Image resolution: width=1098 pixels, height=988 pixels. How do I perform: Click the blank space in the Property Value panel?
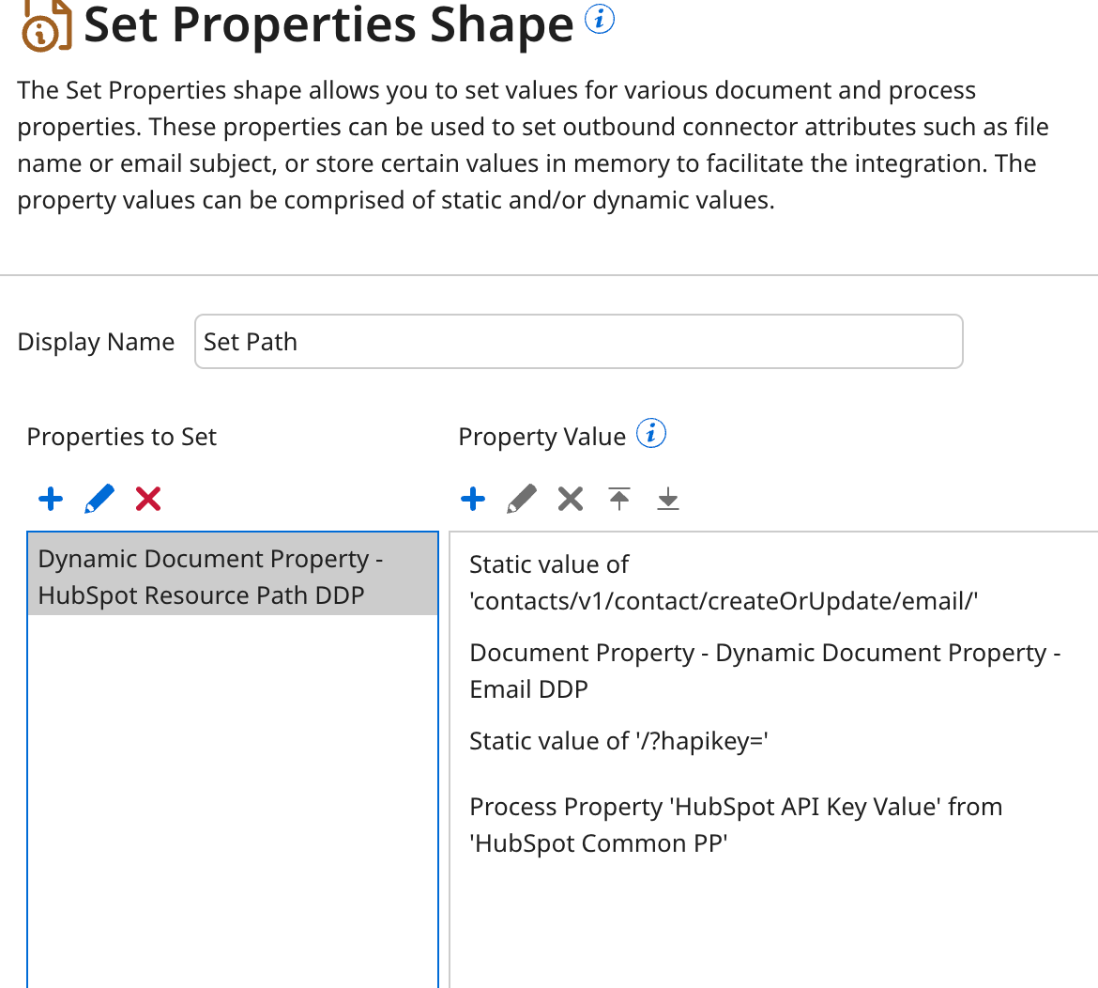point(770,930)
